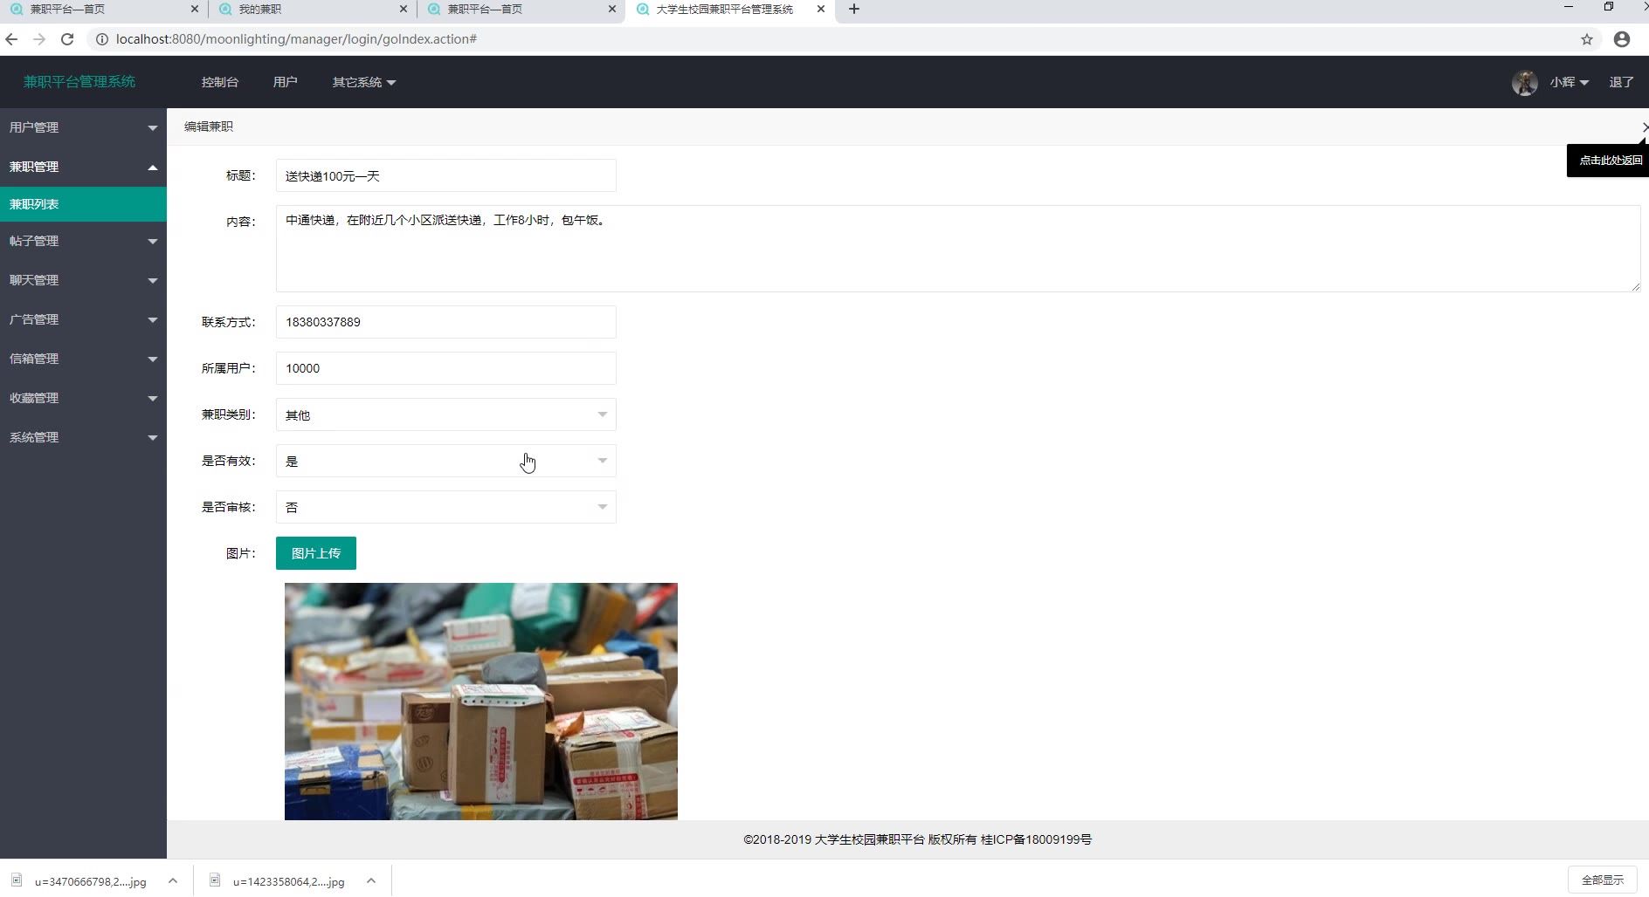
Task: Focus the 联系方式 phone input field
Action: 445,322
